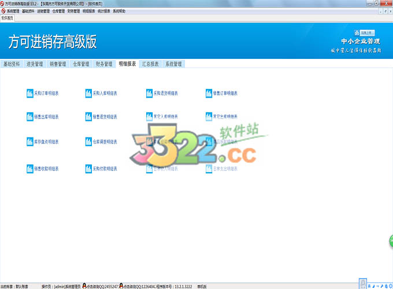The height and width of the screenshot is (289, 393).
Task: Open the 采购入库明细表 report icon
Action: coord(88,94)
